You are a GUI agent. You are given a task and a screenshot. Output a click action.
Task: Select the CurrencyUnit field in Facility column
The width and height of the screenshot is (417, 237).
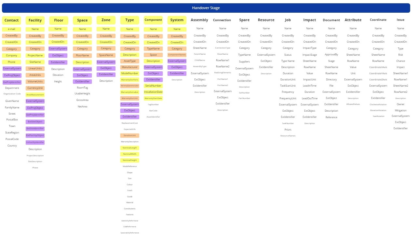pyautogui.click(x=35, y=88)
